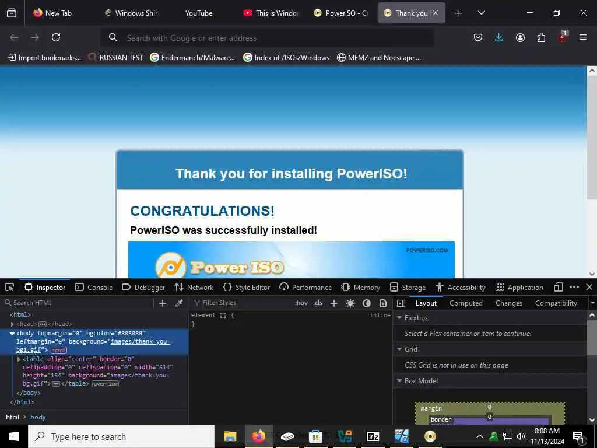Click the scroll badge on body
This screenshot has width=597, height=448.
[x=59, y=350]
